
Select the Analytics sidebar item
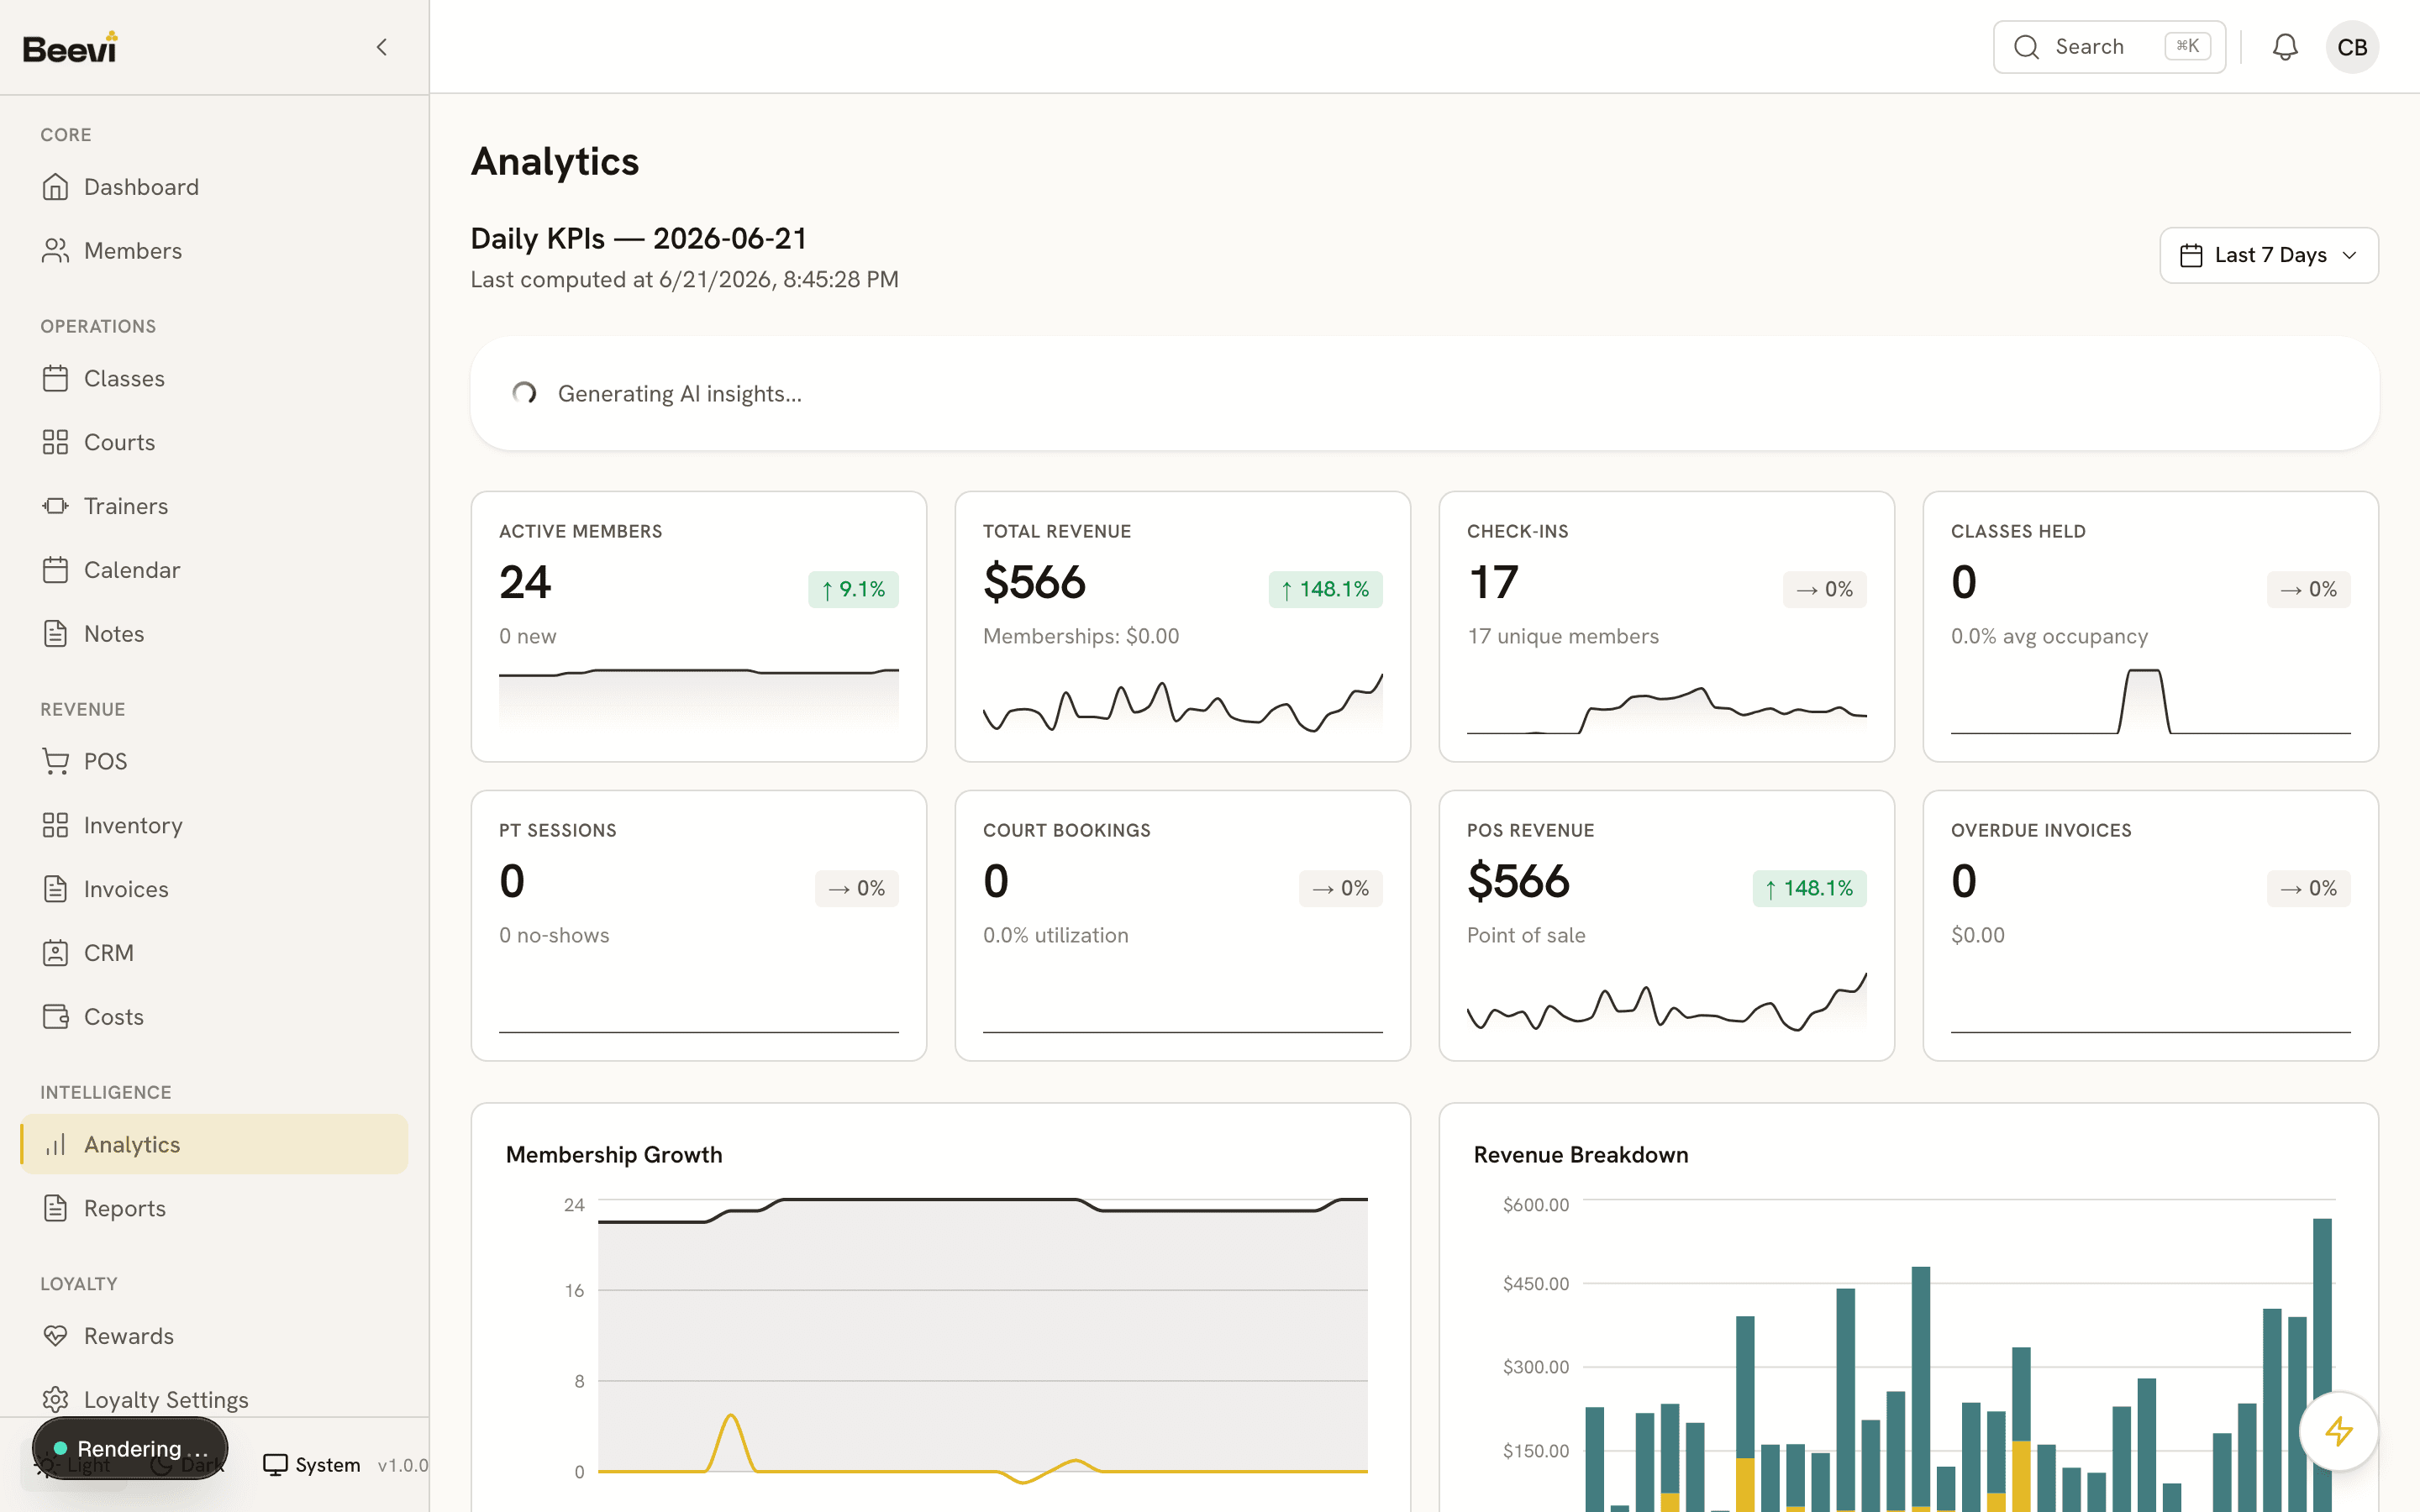[214, 1144]
